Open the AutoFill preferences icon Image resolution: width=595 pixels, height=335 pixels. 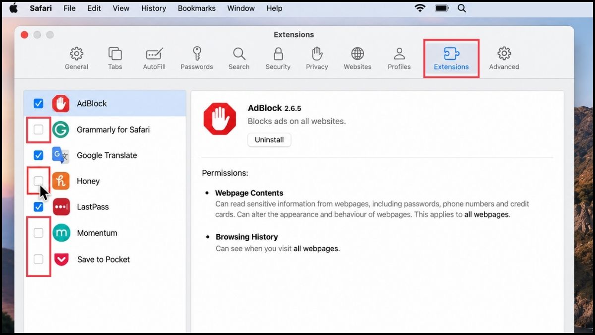pyautogui.click(x=154, y=54)
